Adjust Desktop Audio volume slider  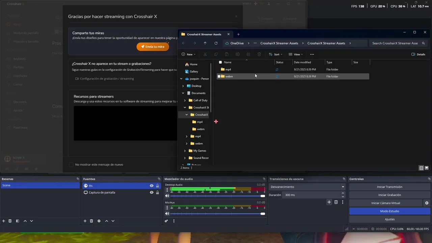pos(218,196)
